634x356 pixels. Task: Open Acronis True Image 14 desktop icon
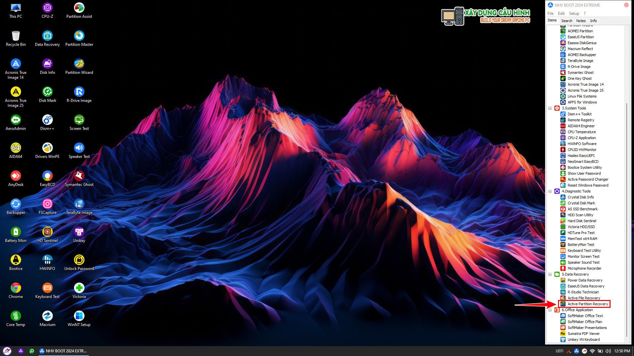click(16, 69)
